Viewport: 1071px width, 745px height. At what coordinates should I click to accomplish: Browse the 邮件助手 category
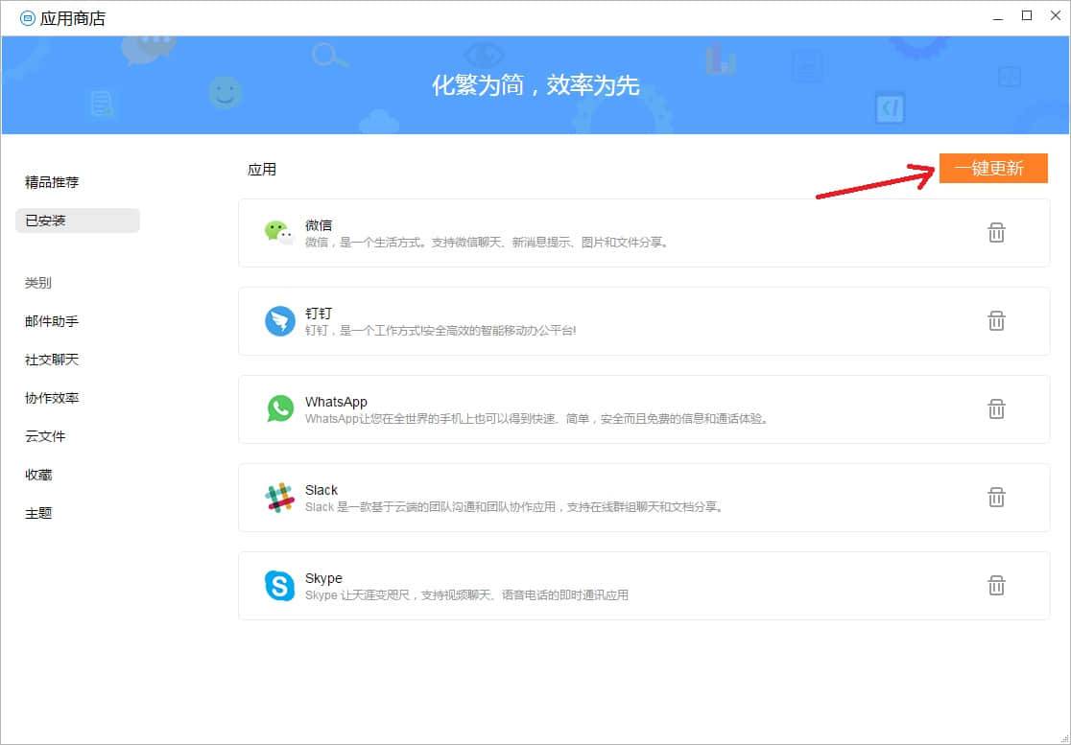pos(52,320)
